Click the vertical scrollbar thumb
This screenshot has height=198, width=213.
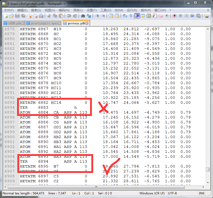[x=208, y=169]
